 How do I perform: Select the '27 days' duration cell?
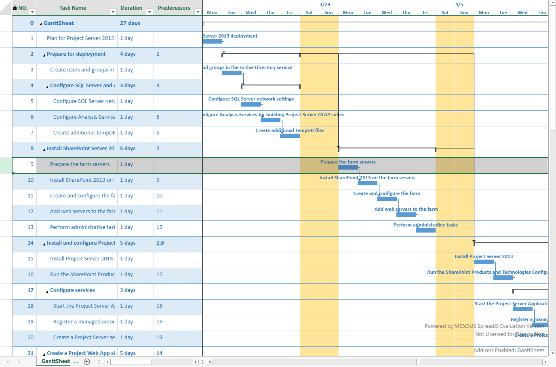tap(135, 23)
